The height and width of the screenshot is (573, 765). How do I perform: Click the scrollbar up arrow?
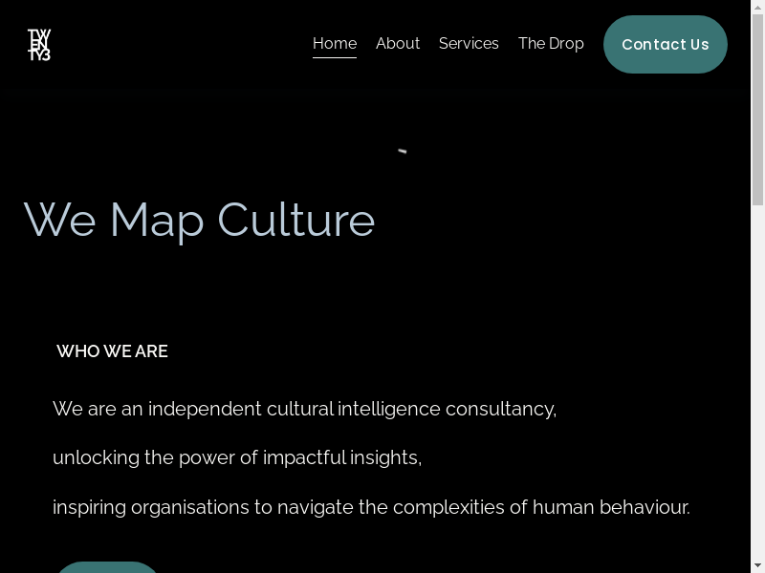(757, 7)
